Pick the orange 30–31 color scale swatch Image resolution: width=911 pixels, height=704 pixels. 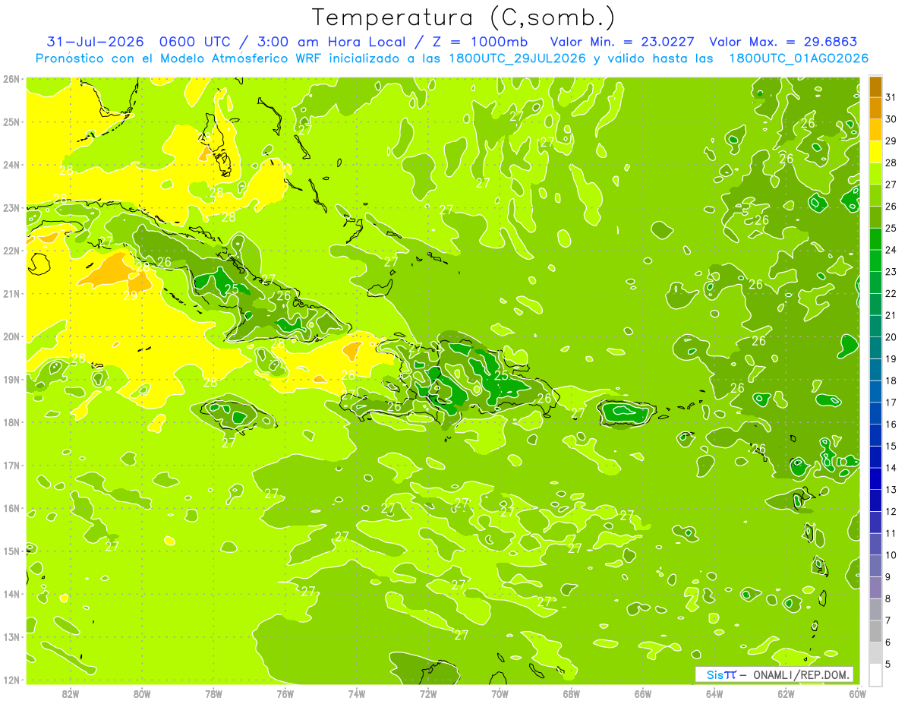click(x=875, y=108)
